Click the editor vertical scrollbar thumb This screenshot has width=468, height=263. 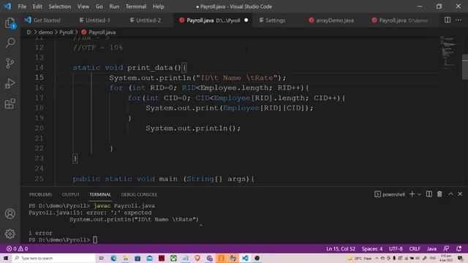coord(465,67)
